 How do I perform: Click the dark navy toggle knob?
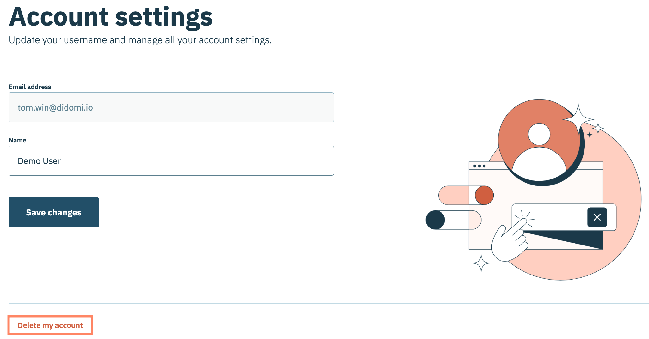click(x=436, y=220)
